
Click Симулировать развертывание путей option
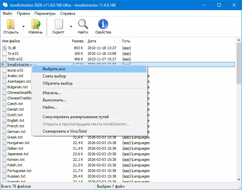(76, 117)
